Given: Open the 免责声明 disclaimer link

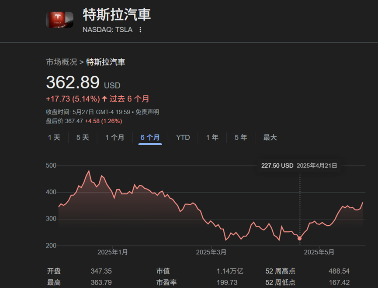Looking at the screenshot, I should coord(147,112).
